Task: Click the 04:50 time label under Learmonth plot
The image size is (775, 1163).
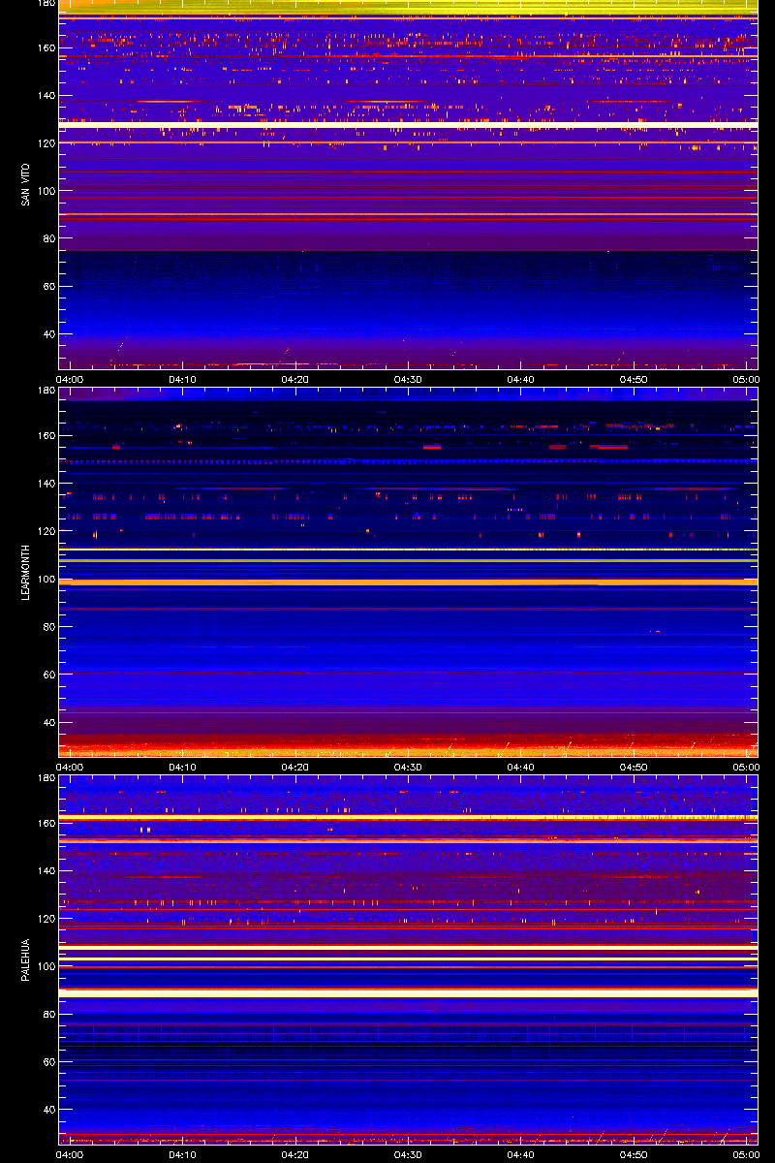Action: point(634,768)
